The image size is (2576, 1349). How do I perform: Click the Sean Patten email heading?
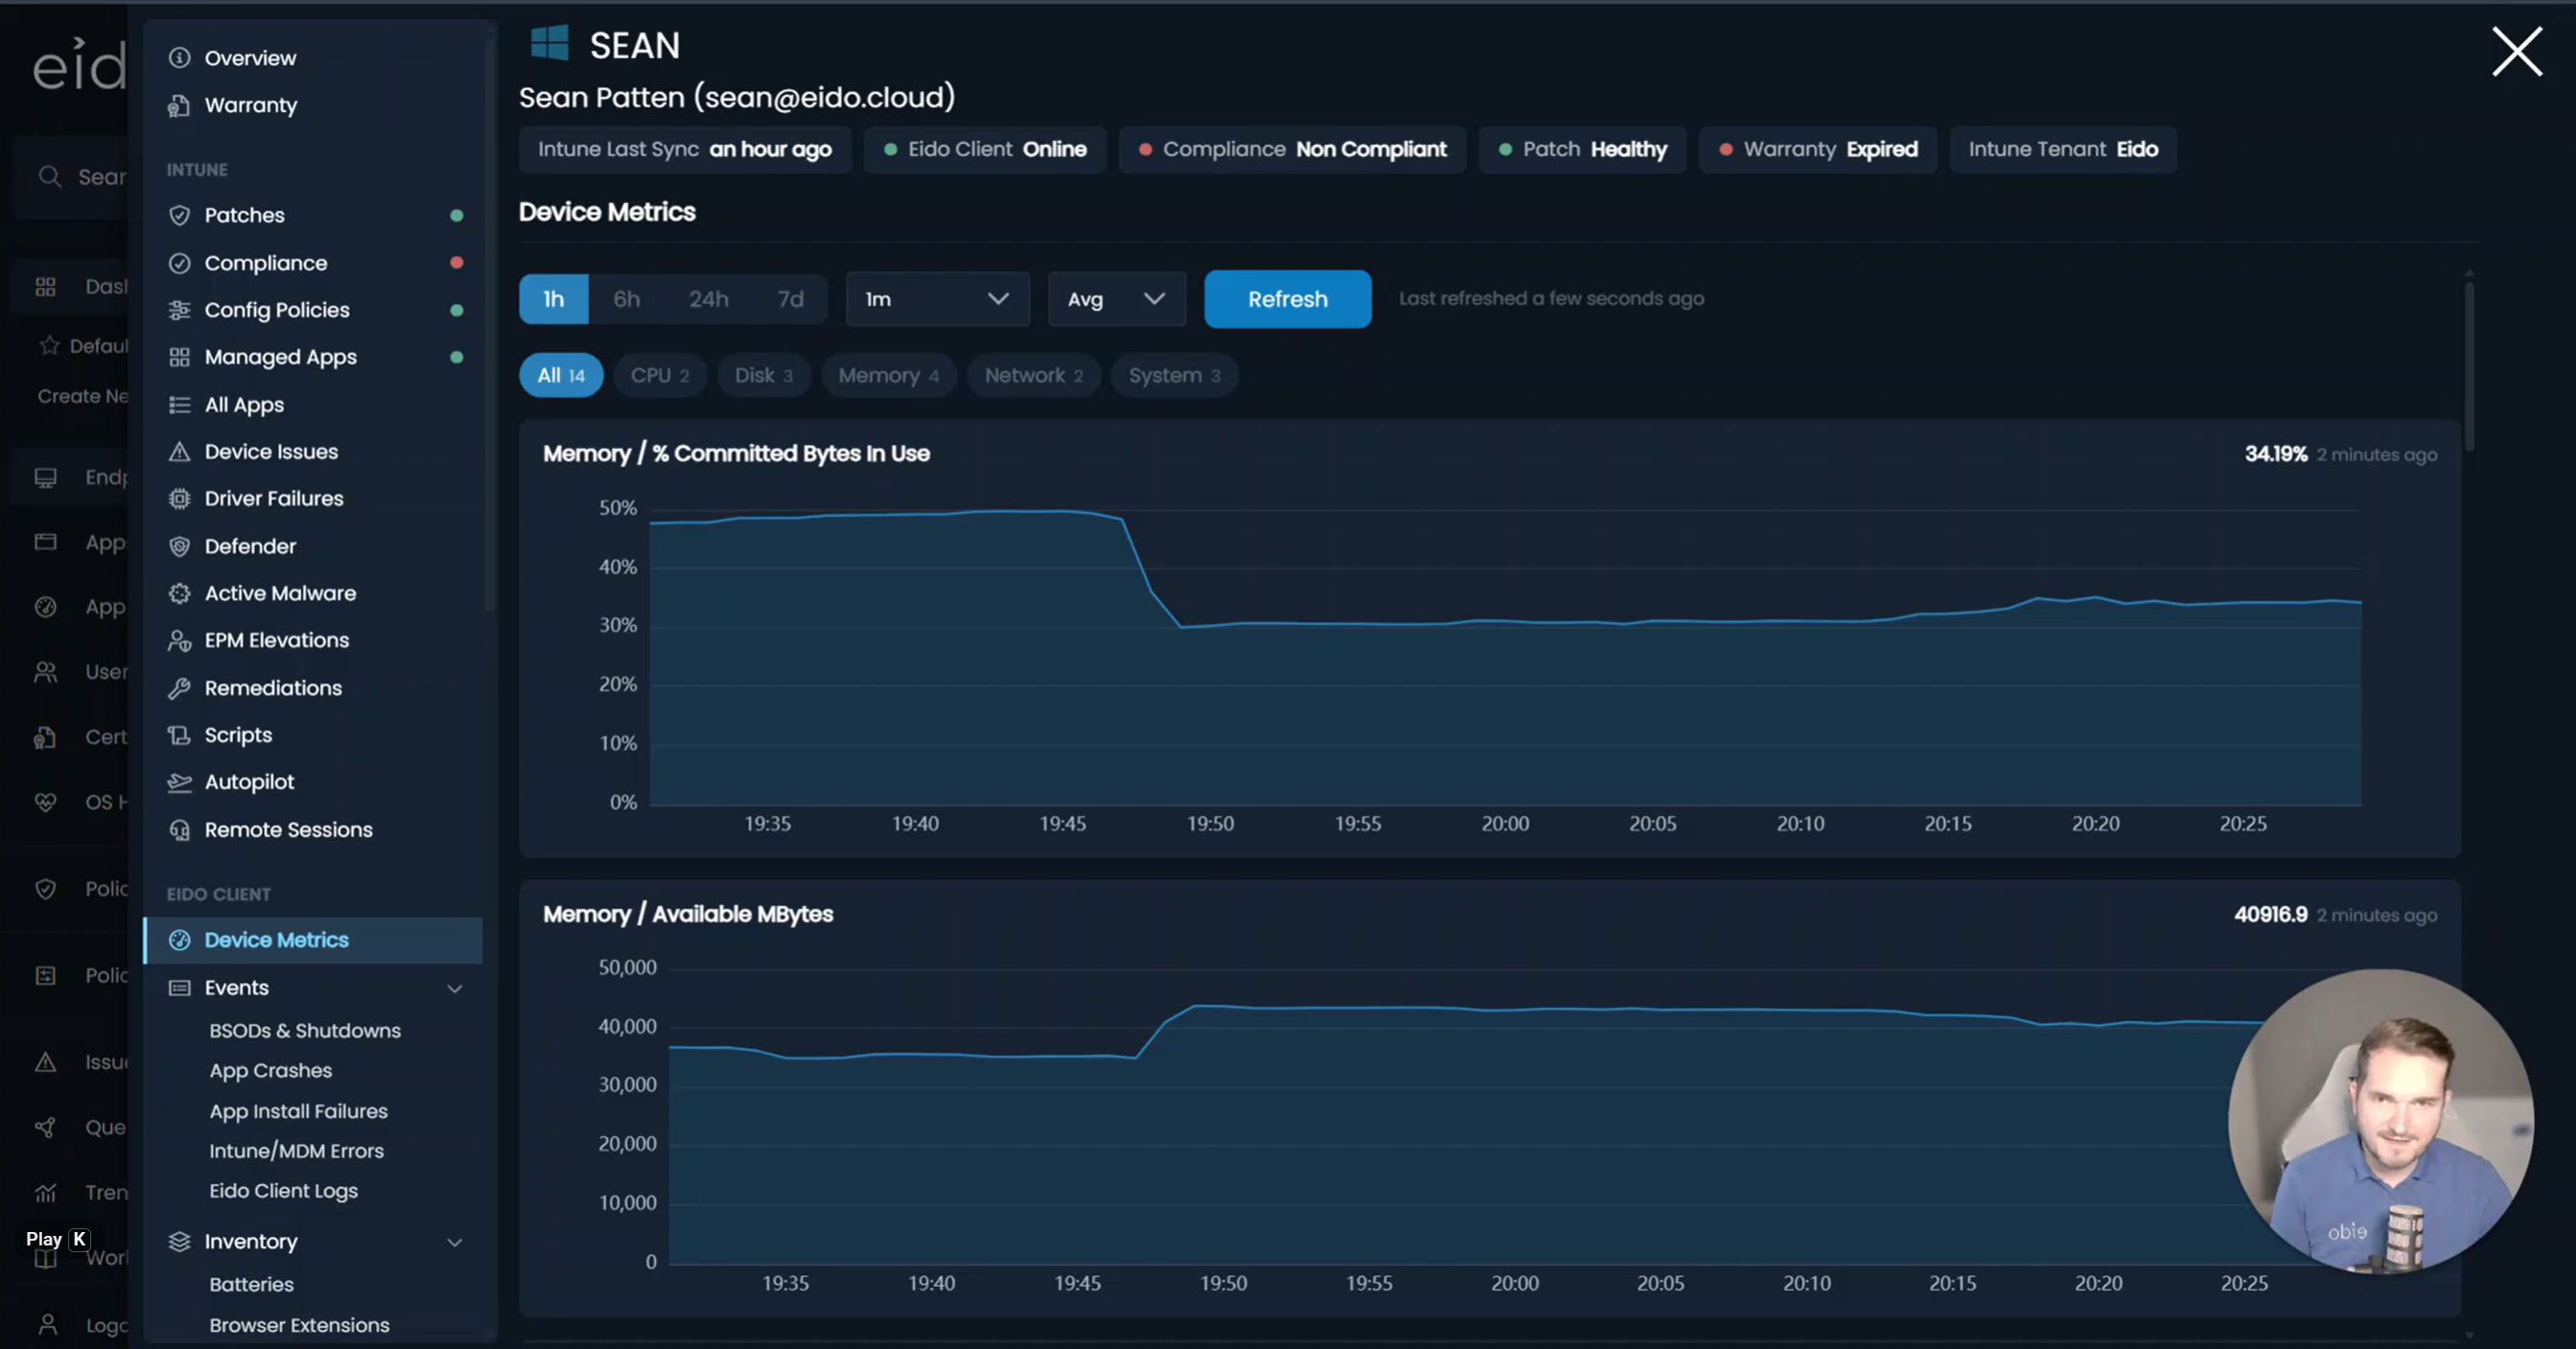pyautogui.click(x=737, y=98)
